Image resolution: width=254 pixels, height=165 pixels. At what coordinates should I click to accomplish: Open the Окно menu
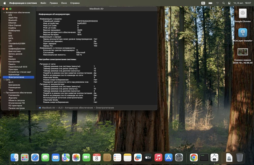coord(64,3)
